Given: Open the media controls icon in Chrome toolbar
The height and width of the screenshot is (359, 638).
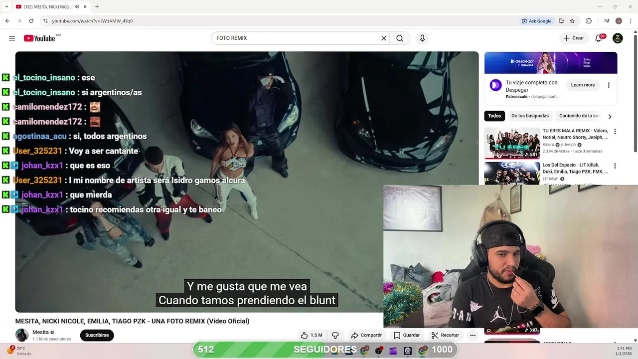Looking at the screenshot, I should 607,21.
